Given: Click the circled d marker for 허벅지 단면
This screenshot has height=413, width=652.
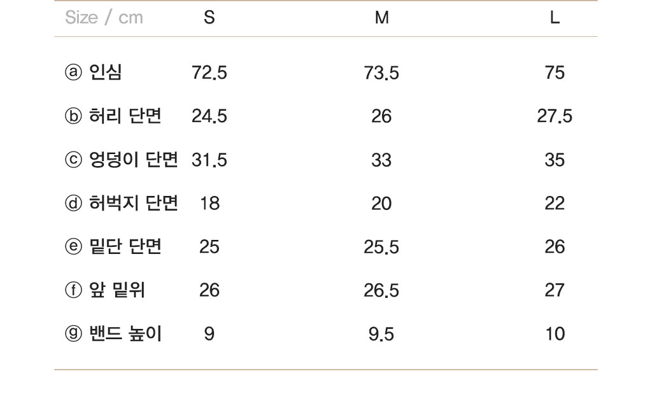Looking at the screenshot, I should click(73, 203).
